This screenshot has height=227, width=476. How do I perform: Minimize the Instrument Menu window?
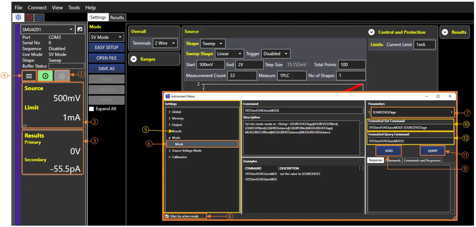[426, 96]
